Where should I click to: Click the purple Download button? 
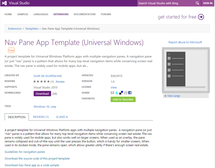pyautogui.click(x=42, y=94)
